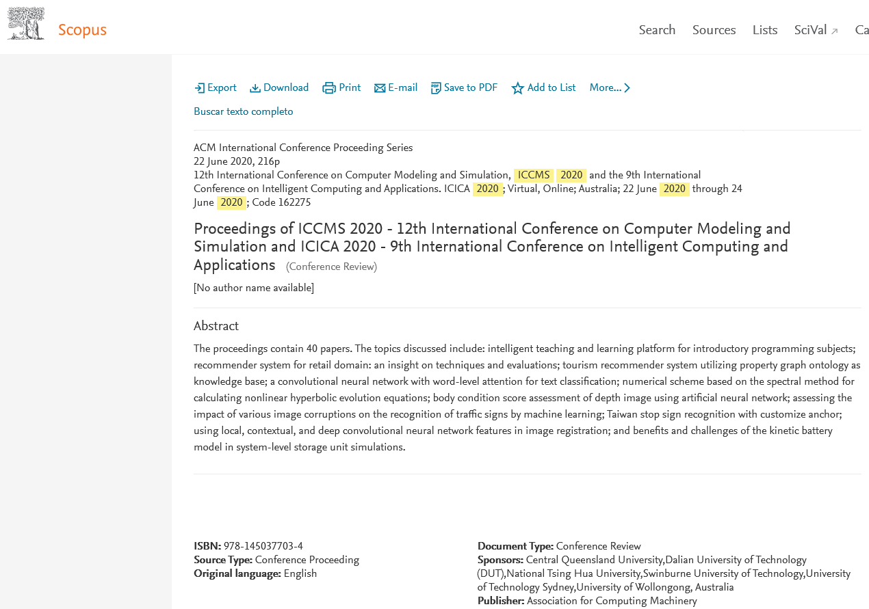This screenshot has height=609, width=869.
Task: Click the Download text link
Action: tap(286, 87)
